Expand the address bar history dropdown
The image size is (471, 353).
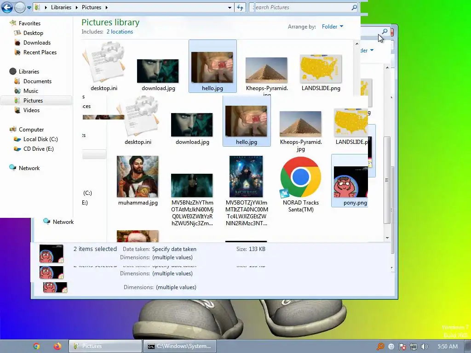pos(230,7)
